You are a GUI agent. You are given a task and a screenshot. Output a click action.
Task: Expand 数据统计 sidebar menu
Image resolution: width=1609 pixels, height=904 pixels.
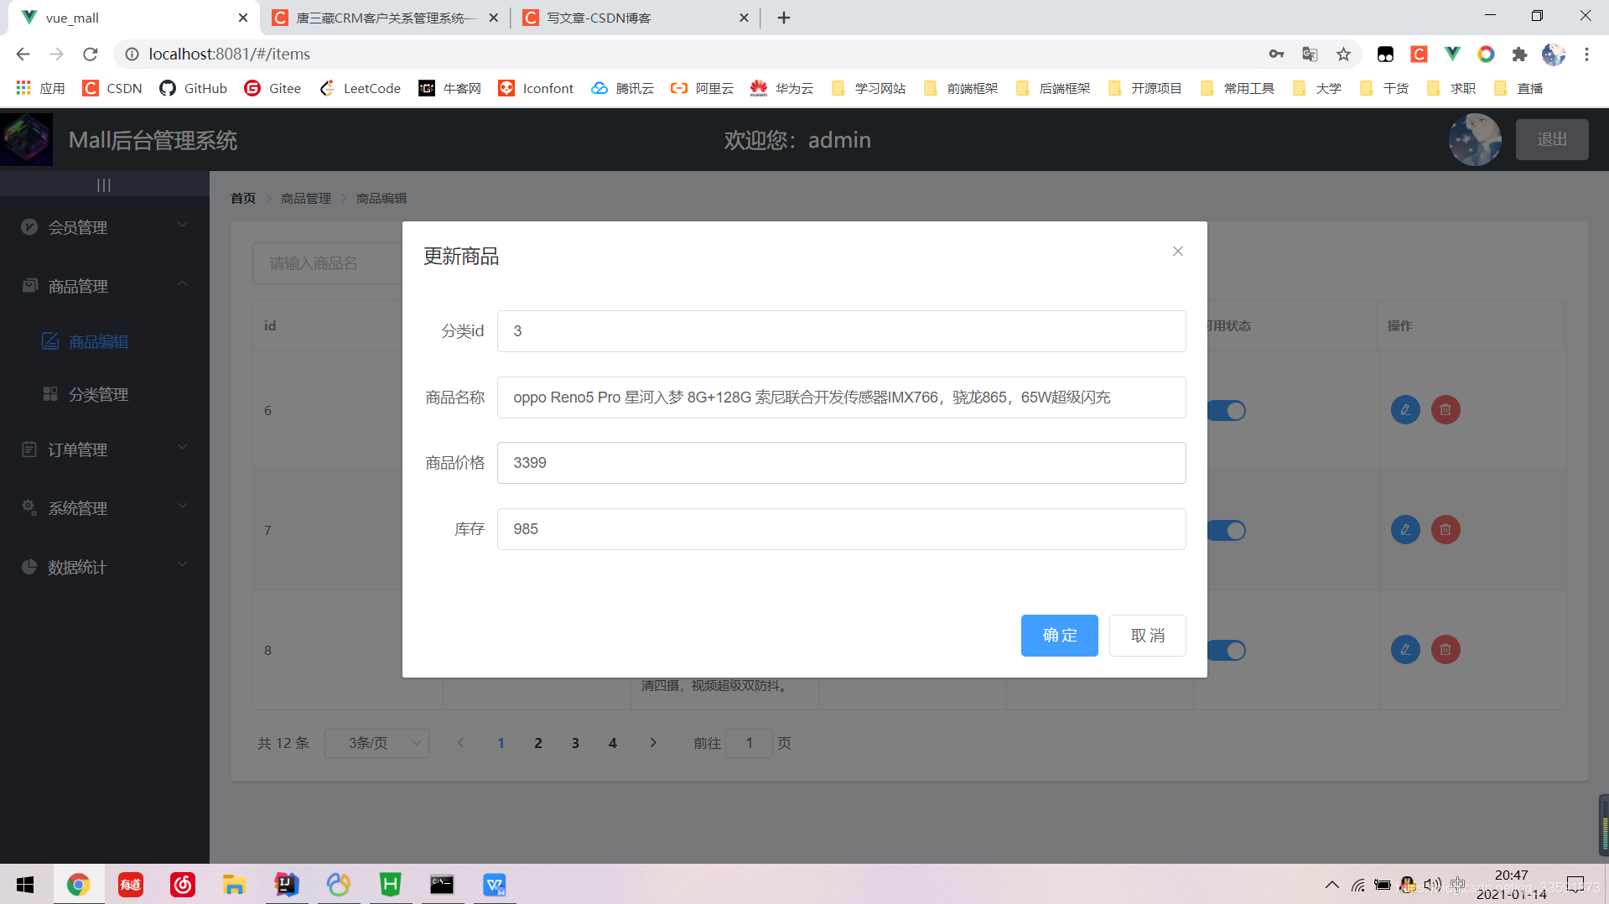pos(105,568)
